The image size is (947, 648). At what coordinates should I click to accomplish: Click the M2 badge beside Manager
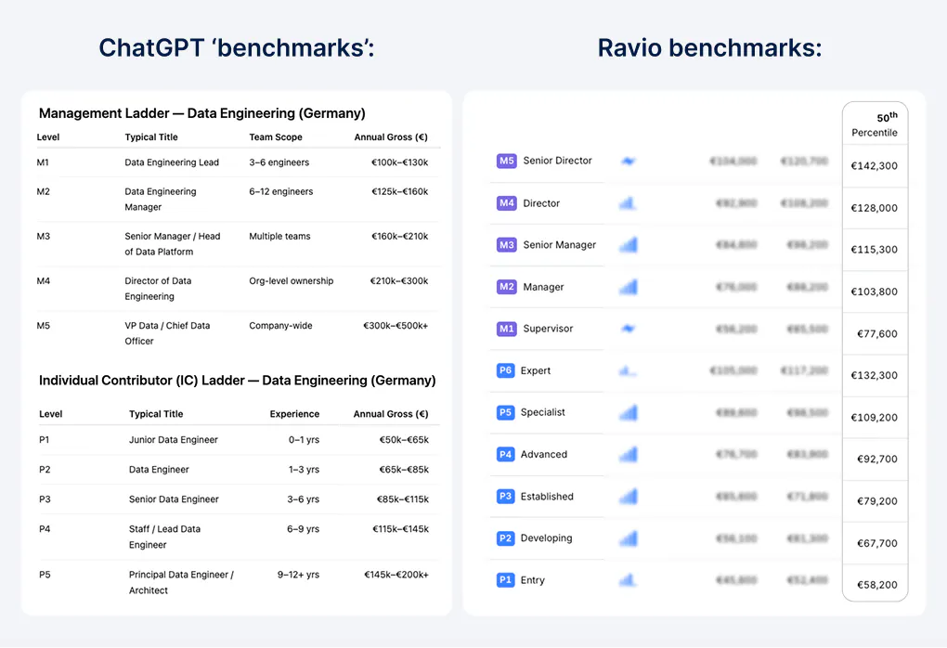click(506, 287)
